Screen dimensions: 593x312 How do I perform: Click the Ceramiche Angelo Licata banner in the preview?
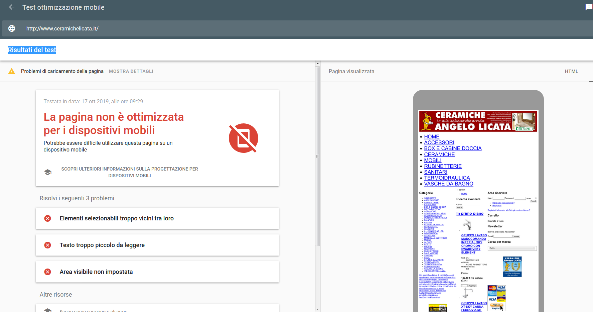coord(478,121)
